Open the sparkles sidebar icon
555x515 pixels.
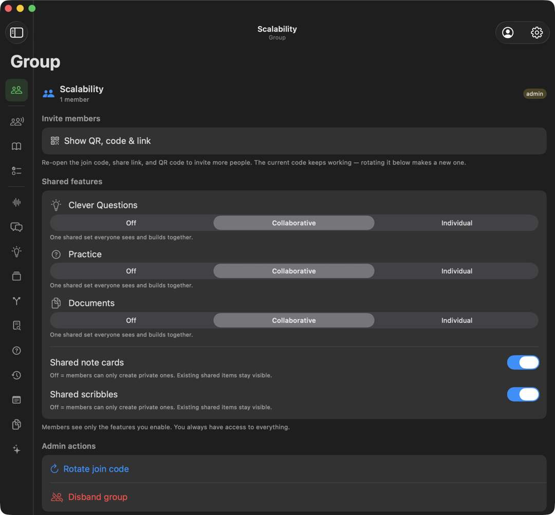(16, 450)
